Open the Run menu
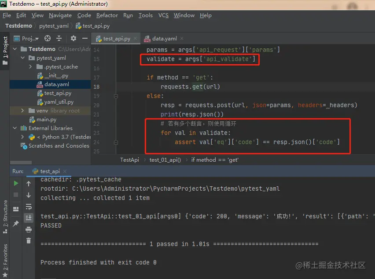The image size is (375, 279). click(128, 15)
